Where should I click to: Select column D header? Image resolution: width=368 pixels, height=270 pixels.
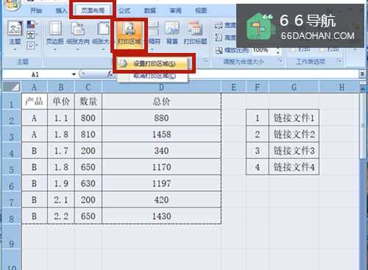(161, 87)
